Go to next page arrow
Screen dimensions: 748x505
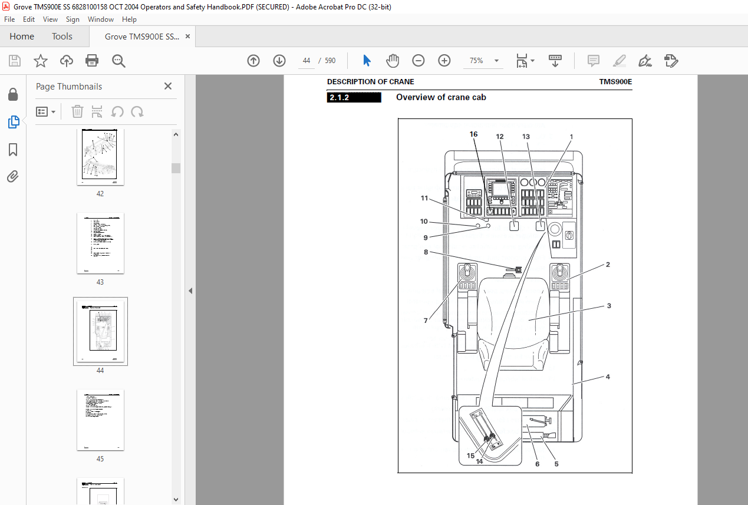pyautogui.click(x=279, y=61)
